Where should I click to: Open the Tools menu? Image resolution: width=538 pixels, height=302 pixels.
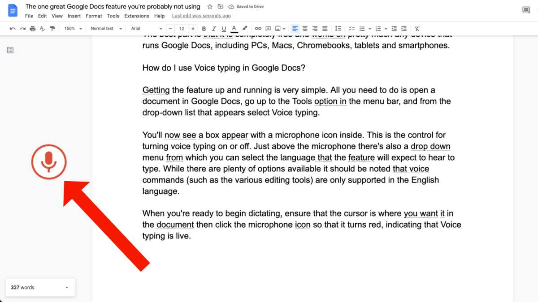[113, 16]
